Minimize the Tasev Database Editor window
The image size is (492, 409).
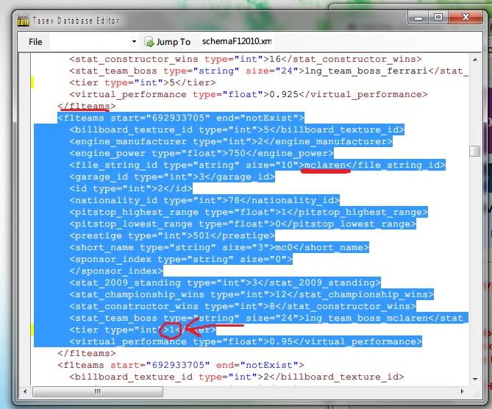click(418, 18)
